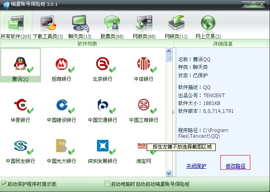Click the 瑞星账号保险柜 title bar app icon

tap(6, 5)
